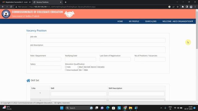Viewport: 198px width, 111px height.
Task: Click the Job Description text area
Action: (x=98, y=50)
